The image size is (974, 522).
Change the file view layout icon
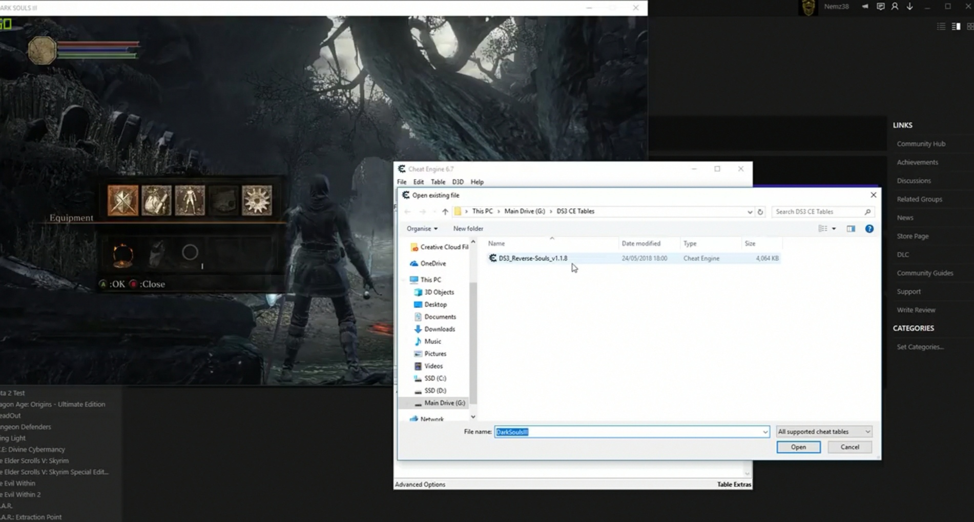point(823,229)
